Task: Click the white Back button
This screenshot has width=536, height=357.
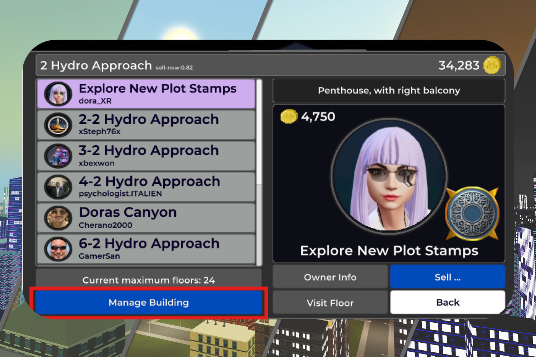Action: (448, 302)
